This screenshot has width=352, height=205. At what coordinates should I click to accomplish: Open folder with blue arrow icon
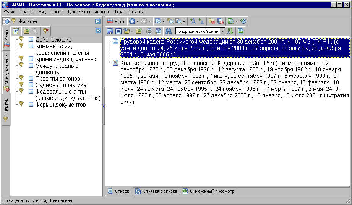tap(127, 31)
